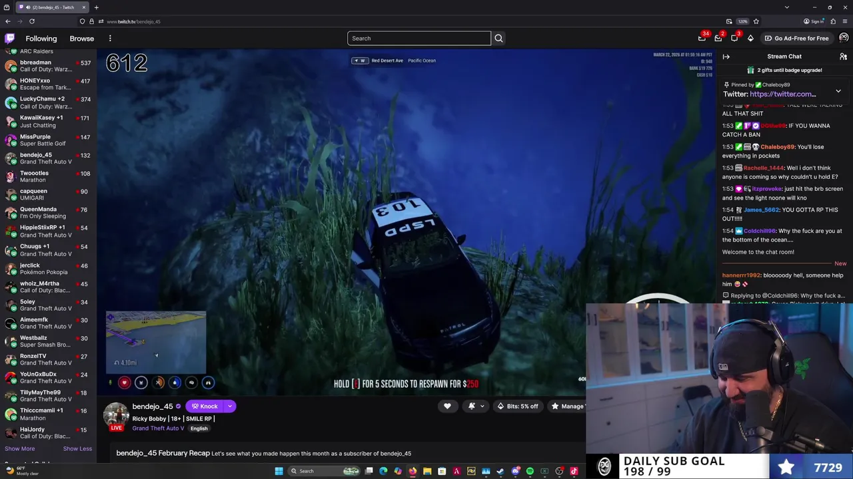Open File Explorer from the taskbar

(427, 471)
